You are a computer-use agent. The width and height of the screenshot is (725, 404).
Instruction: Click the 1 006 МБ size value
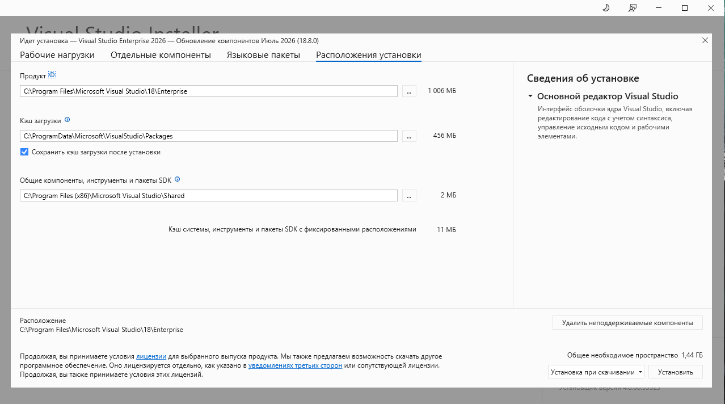click(x=442, y=91)
